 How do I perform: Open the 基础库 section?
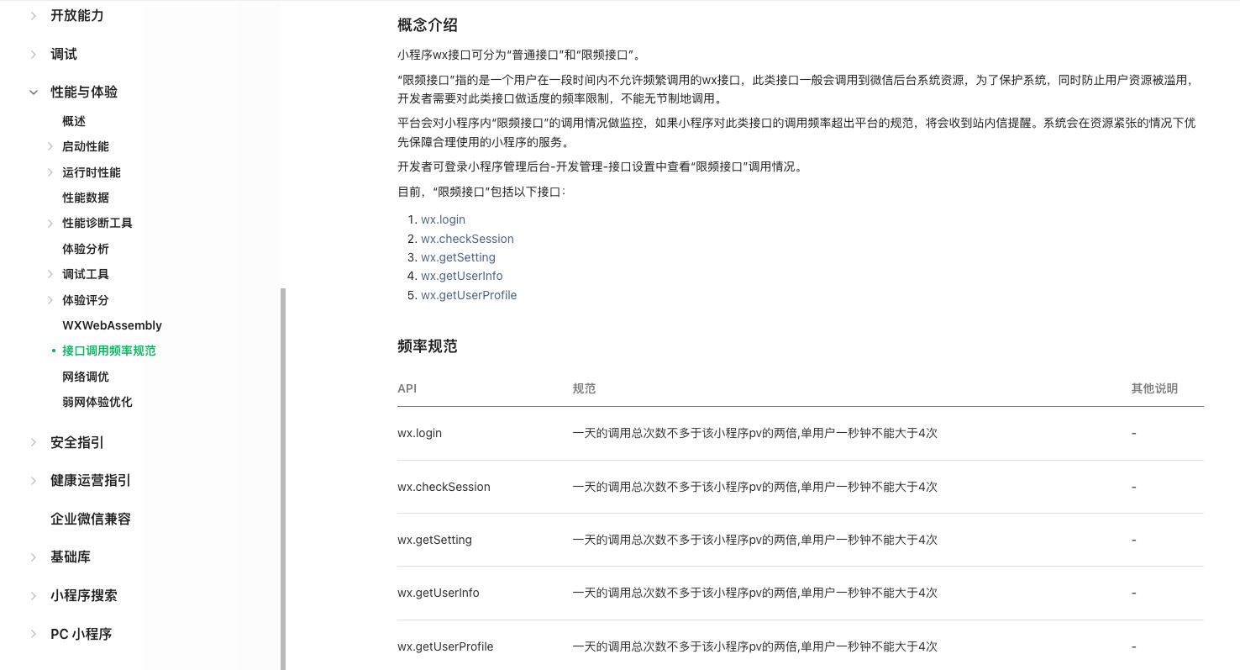[71, 557]
